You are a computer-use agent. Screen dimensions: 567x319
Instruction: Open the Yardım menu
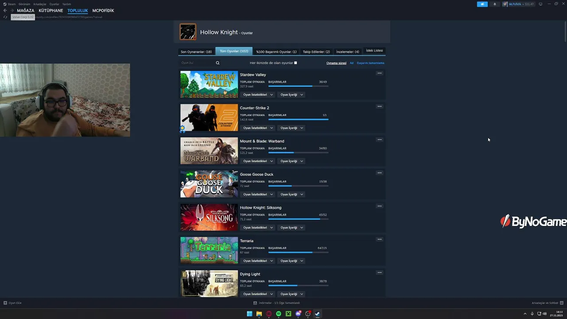(x=66, y=4)
